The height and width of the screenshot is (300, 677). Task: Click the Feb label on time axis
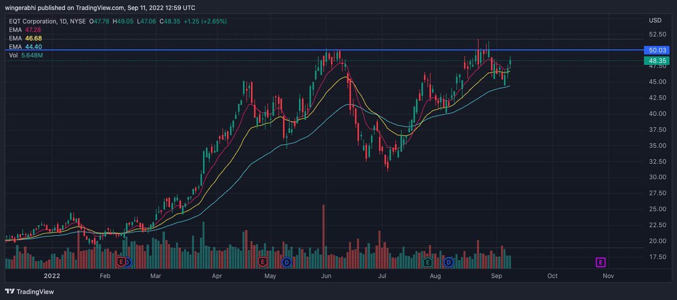click(104, 276)
